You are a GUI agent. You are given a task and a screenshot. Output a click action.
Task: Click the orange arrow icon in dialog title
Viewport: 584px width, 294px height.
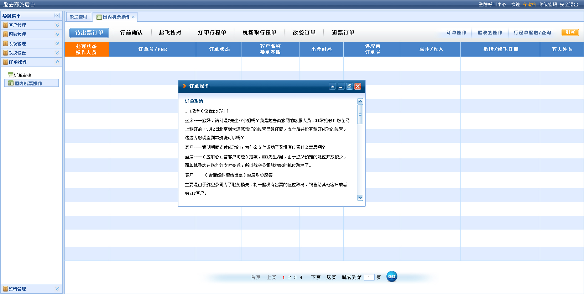pos(184,86)
